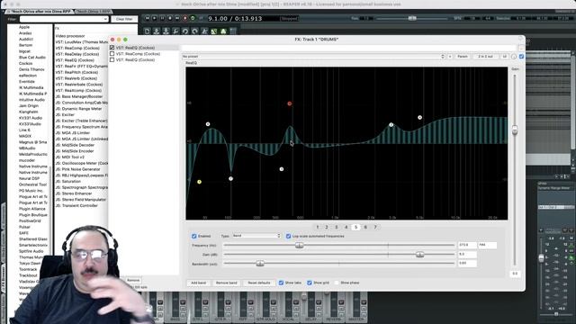This screenshot has height=324, width=576.
Task: Select JS: Saturation in FX list
Action: (x=68, y=182)
